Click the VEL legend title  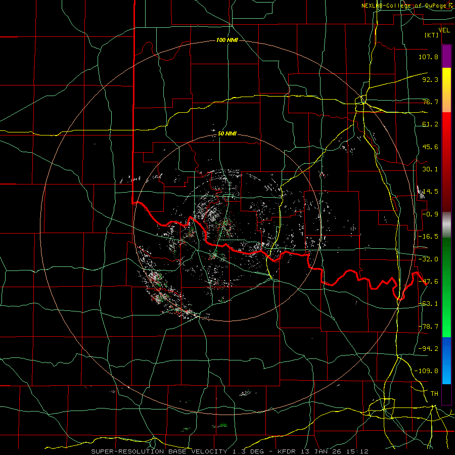(x=444, y=30)
